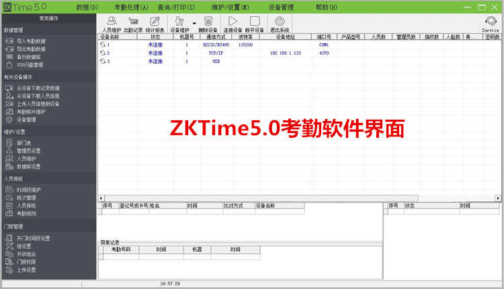Click the 设备维护 toolbar icon

tap(179, 24)
